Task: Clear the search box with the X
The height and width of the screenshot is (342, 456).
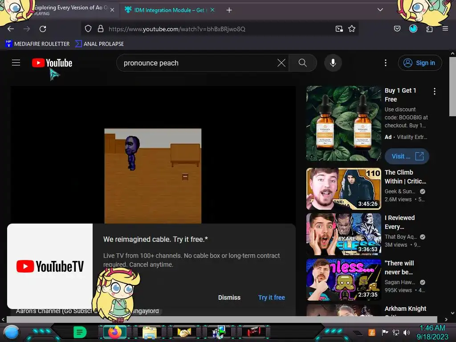Action: (281, 63)
